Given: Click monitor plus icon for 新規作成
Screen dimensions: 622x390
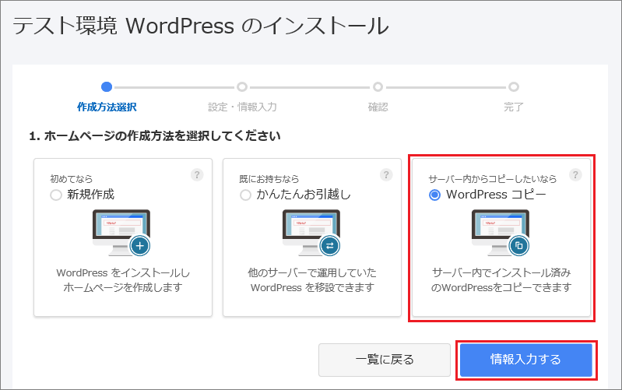Looking at the screenshot, I should pyautogui.click(x=121, y=233).
